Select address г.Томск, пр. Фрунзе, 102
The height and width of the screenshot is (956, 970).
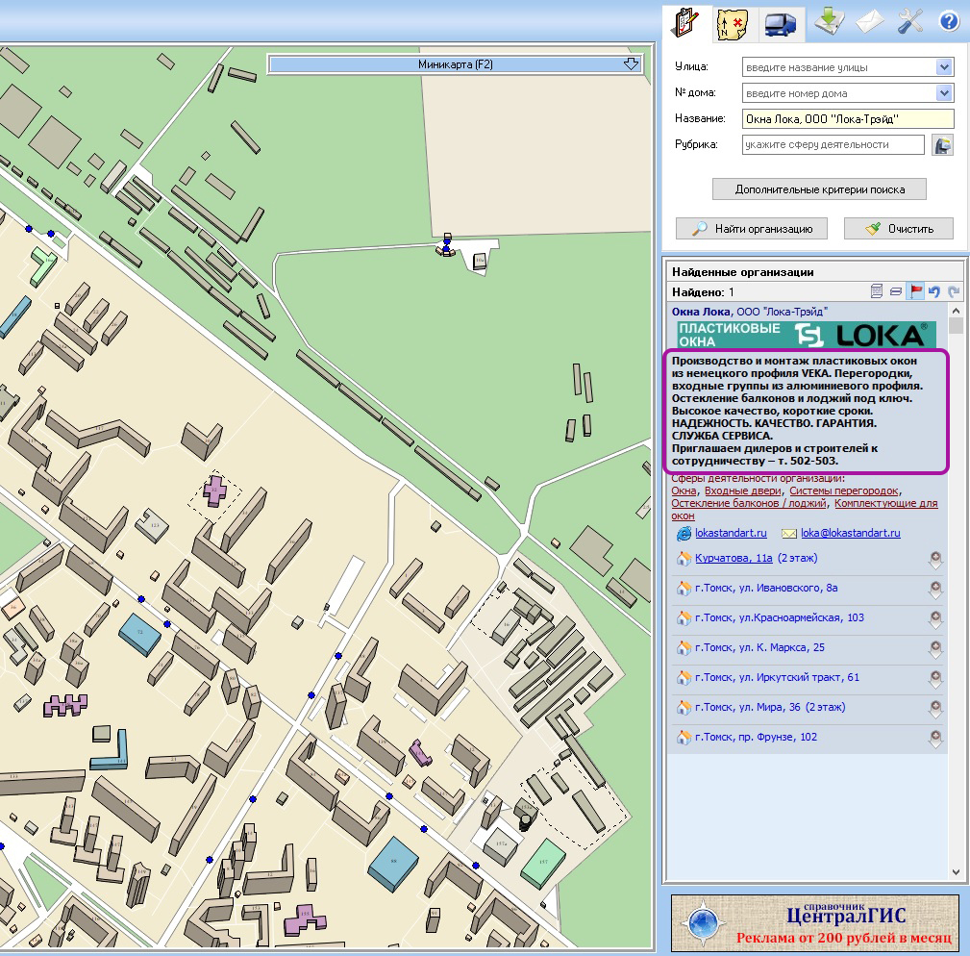click(x=756, y=737)
